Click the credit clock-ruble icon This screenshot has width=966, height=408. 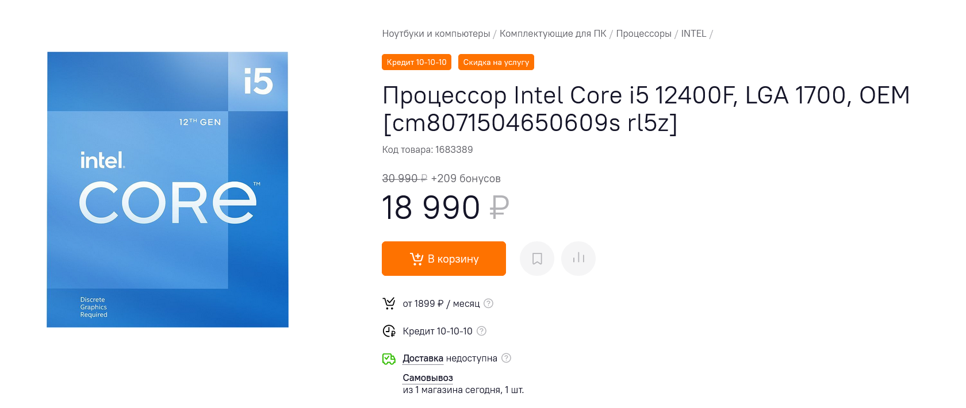[389, 331]
